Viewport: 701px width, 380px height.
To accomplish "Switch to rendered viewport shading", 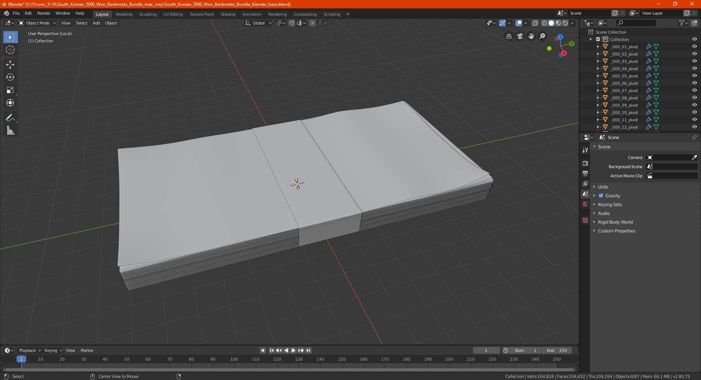I will coord(565,23).
